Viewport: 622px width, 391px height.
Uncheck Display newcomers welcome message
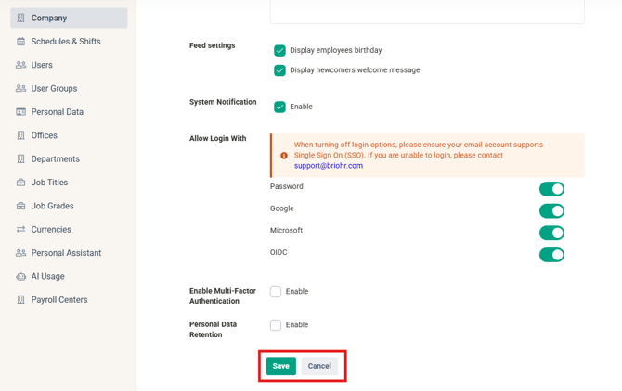[279, 70]
